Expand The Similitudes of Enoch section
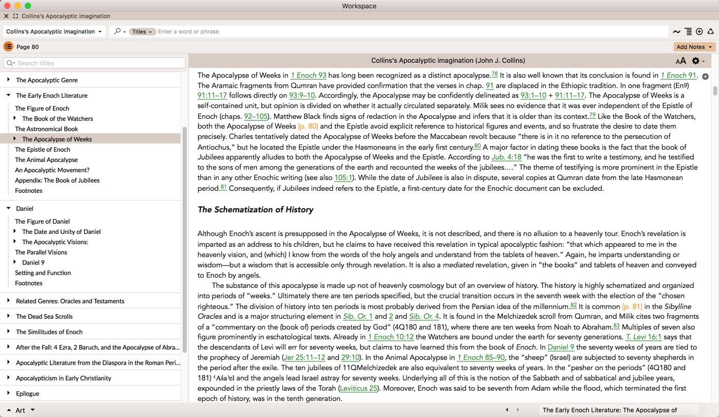The height and width of the screenshot is (417, 719). [8, 332]
